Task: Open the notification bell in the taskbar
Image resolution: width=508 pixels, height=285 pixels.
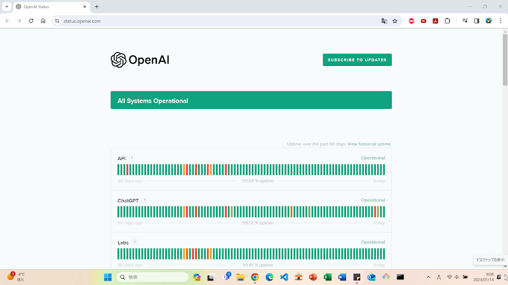Action: (x=499, y=277)
